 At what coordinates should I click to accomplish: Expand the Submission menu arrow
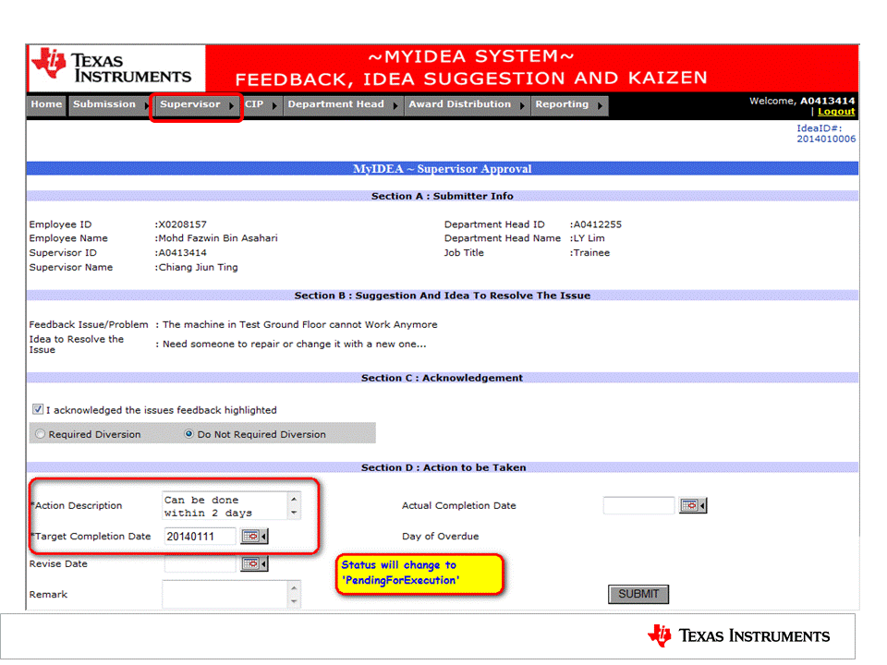coord(147,105)
